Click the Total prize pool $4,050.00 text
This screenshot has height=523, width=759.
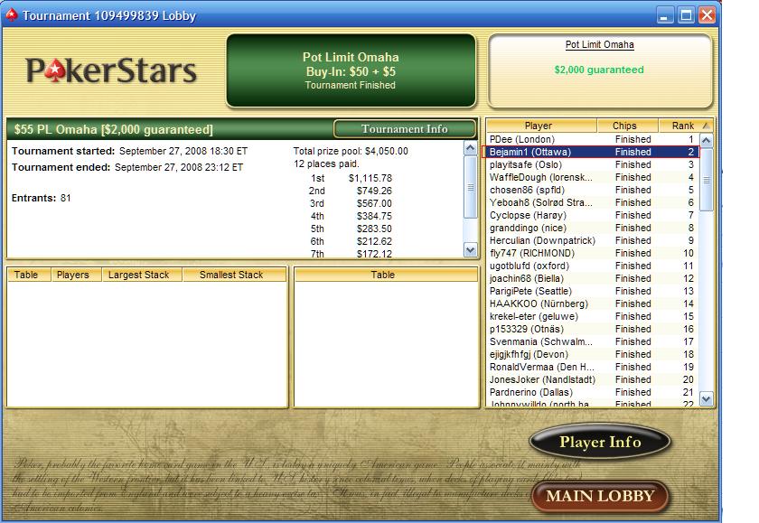coord(351,151)
